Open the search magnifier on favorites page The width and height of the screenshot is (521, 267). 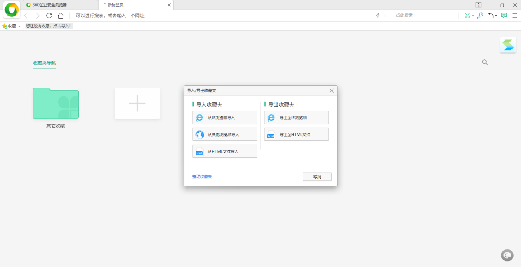[485, 62]
